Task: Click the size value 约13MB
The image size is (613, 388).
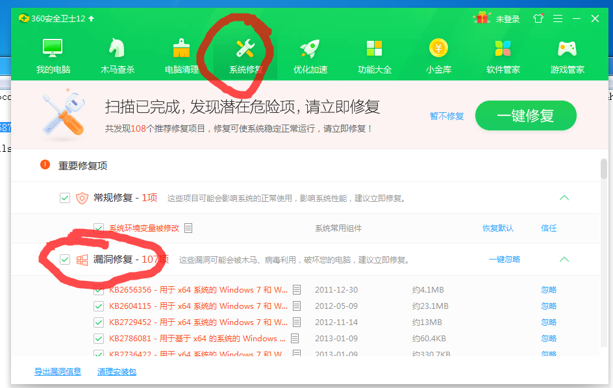Action: (x=427, y=322)
